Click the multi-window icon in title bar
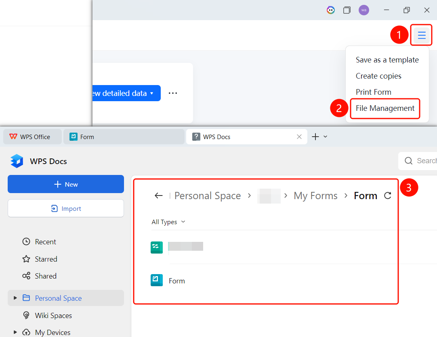The image size is (437, 337). pos(347,10)
